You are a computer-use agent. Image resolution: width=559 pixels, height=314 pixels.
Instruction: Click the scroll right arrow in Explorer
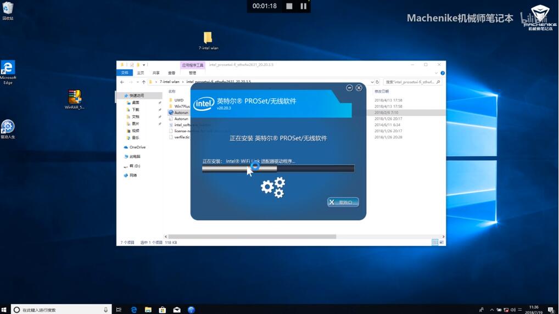(x=443, y=237)
